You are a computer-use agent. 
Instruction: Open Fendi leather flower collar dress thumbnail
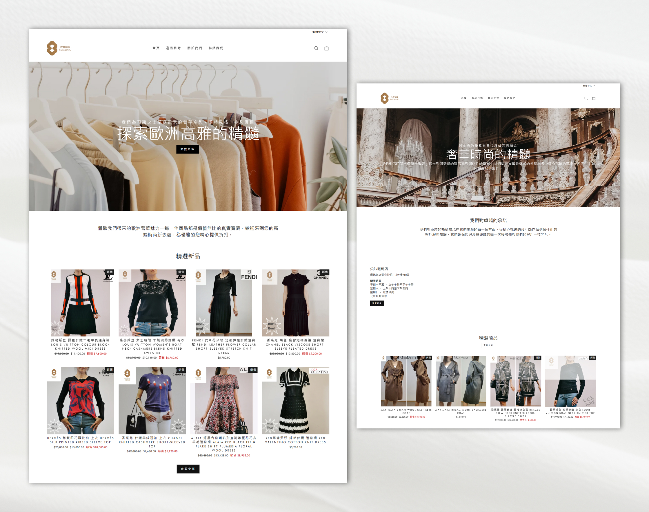(224, 303)
